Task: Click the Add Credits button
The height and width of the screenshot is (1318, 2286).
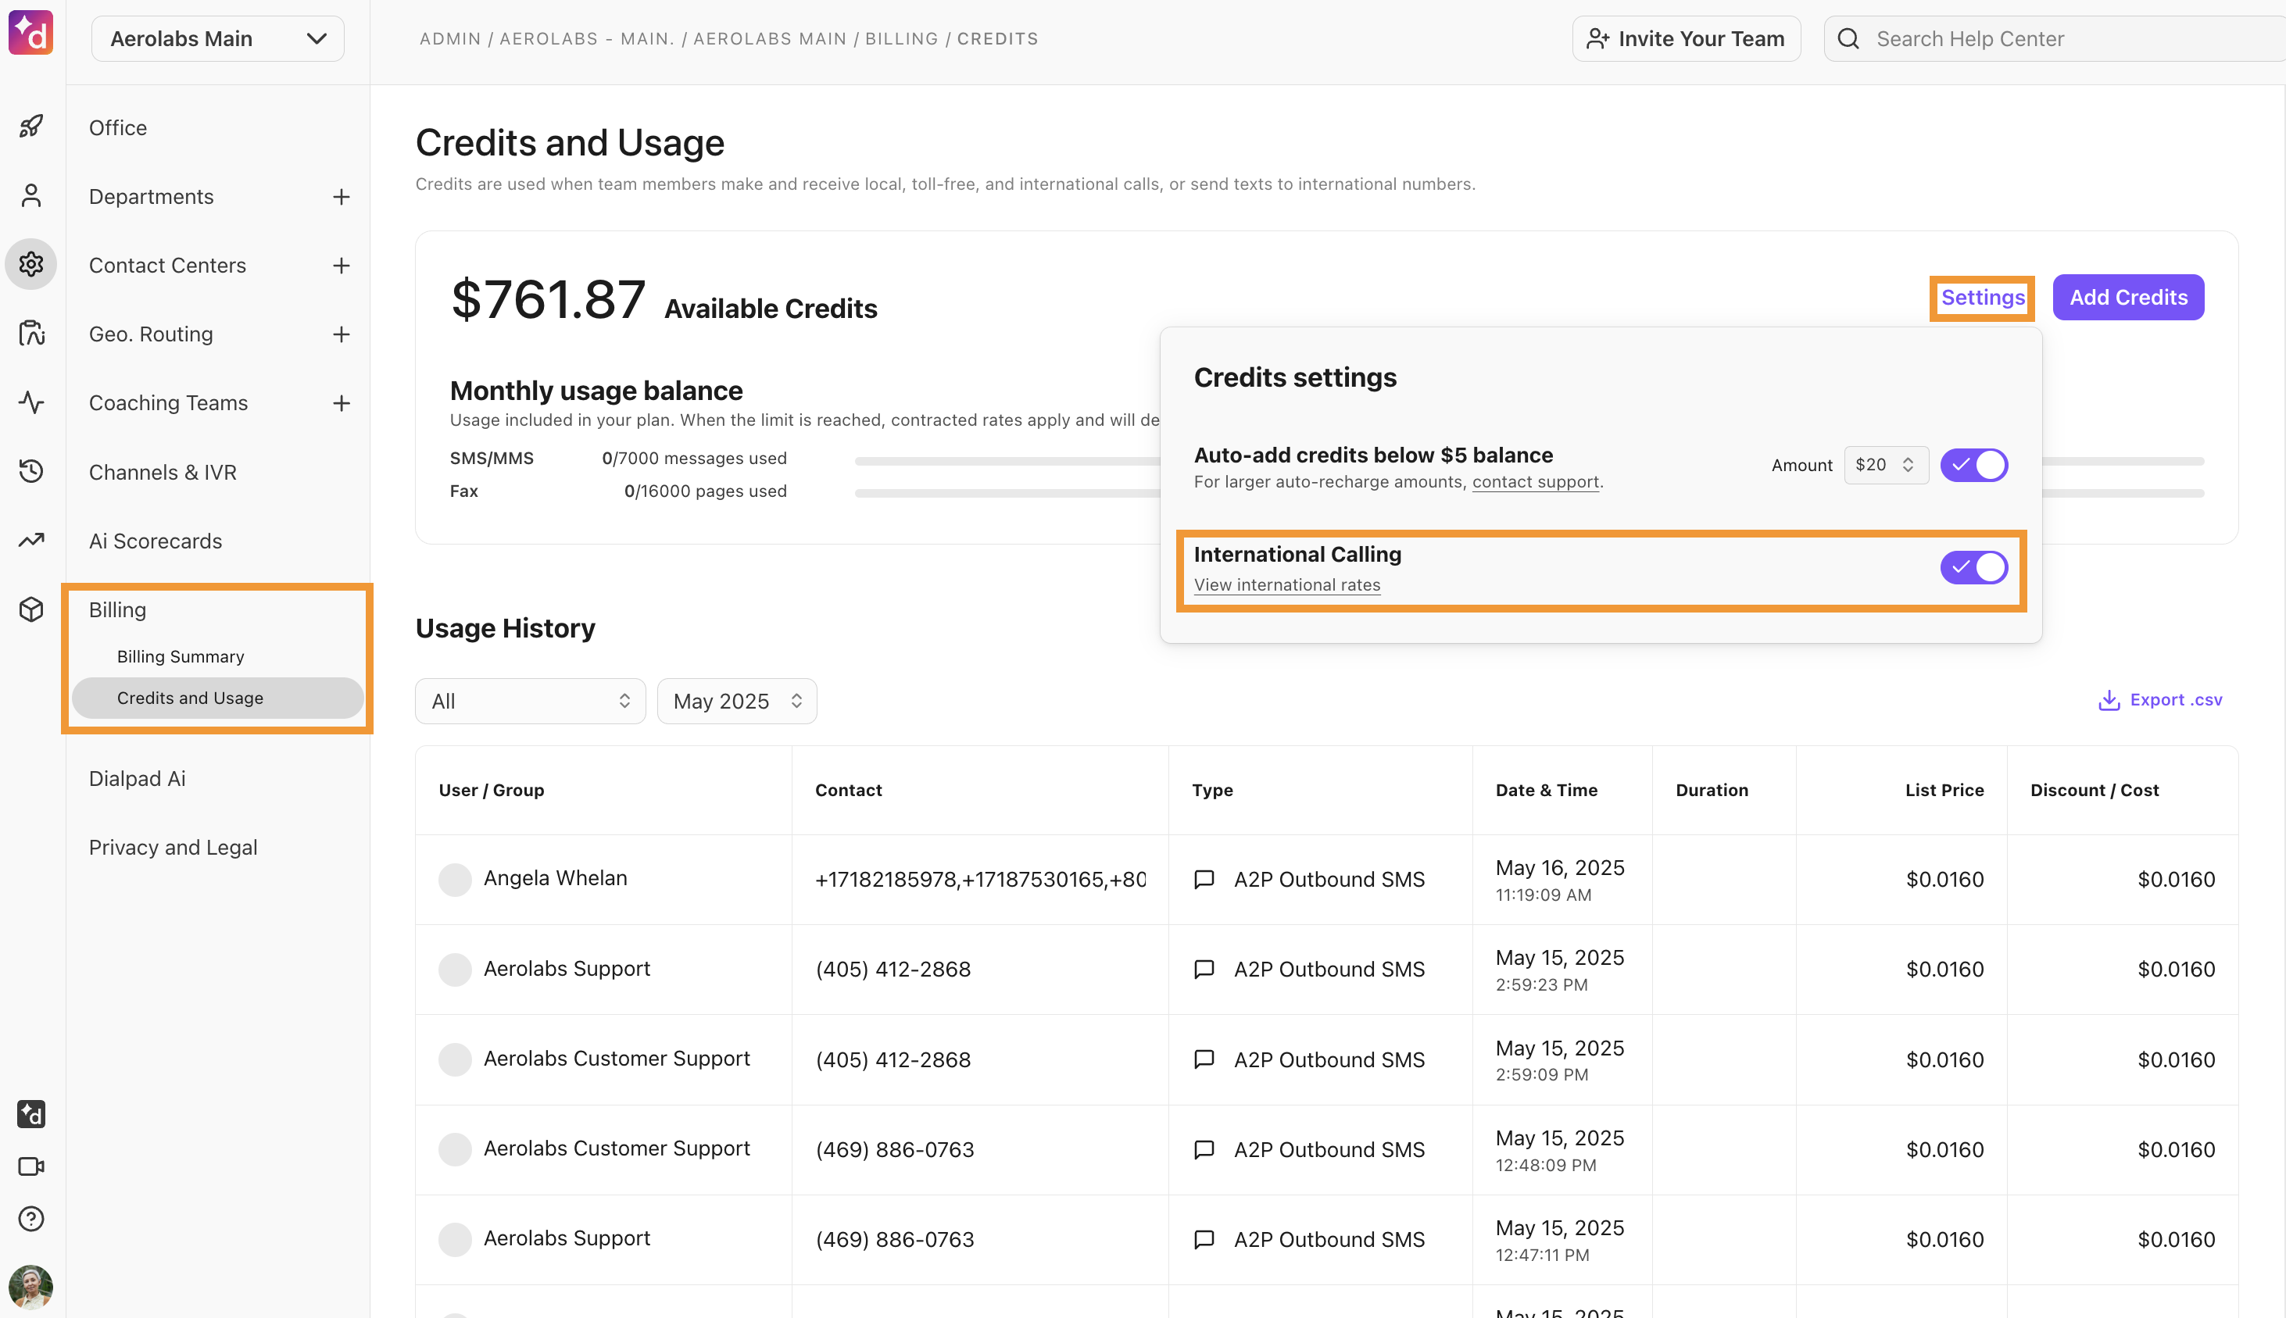Action: [2127, 297]
